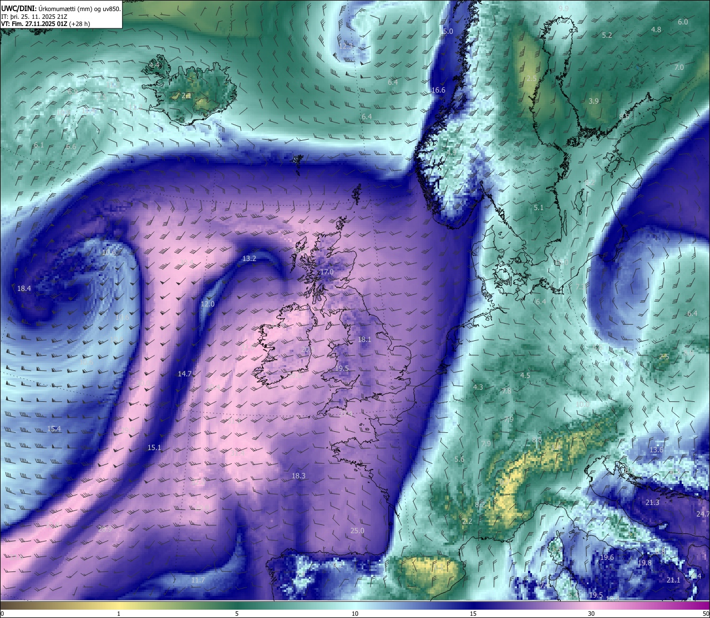Viewport: 710px width, 618px height.
Task: Click the 17.0 value over Scotland
Action: [x=327, y=272]
